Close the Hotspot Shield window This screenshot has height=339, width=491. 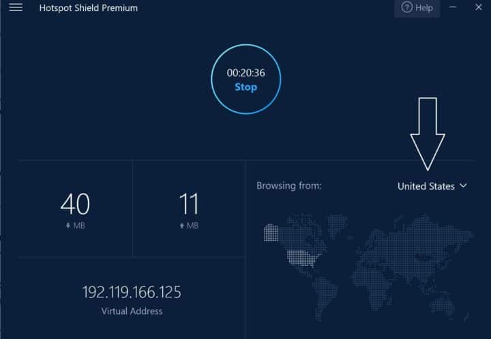click(x=478, y=7)
